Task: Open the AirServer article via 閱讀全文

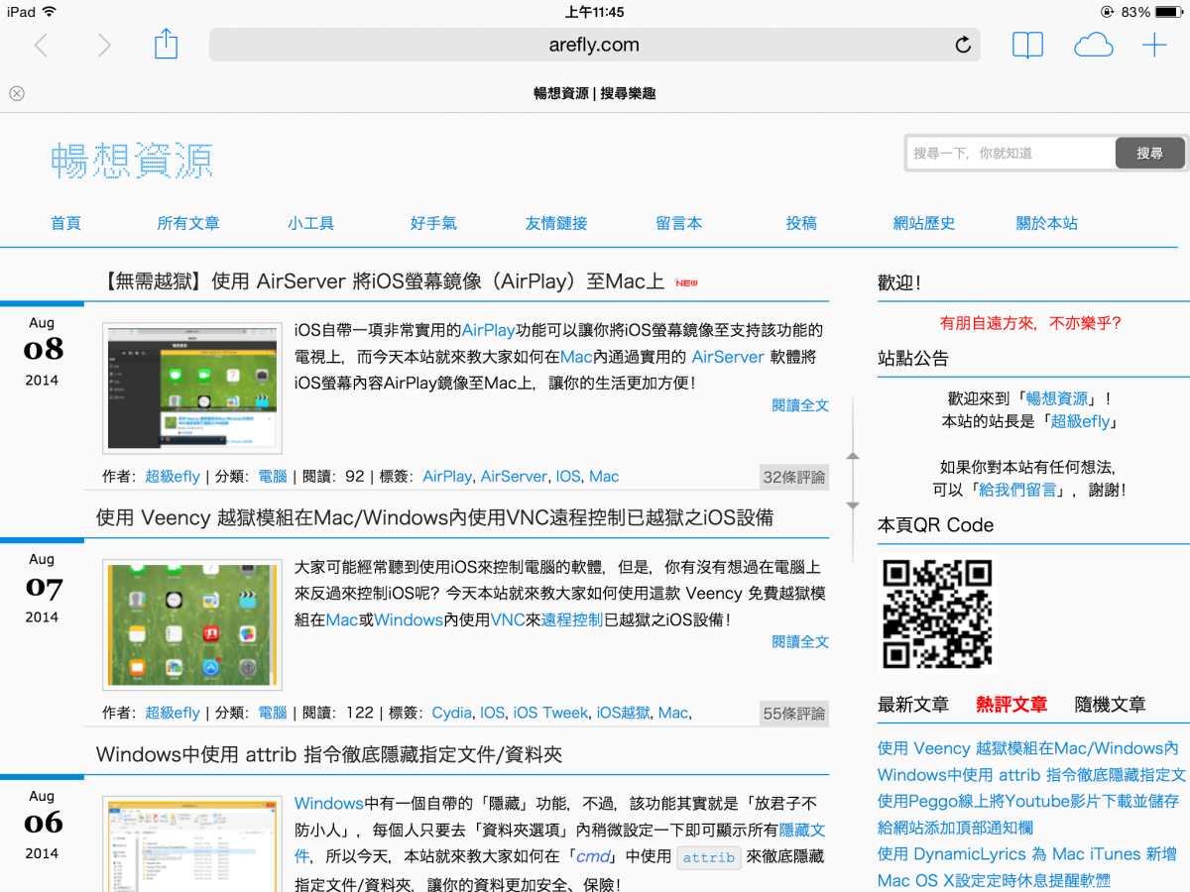Action: click(799, 404)
